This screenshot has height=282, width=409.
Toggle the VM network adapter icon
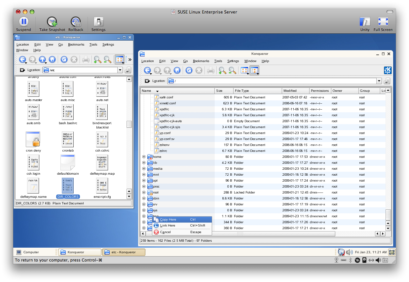pyautogui.click(x=371, y=260)
